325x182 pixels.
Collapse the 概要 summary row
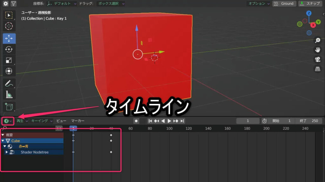pos(3,135)
